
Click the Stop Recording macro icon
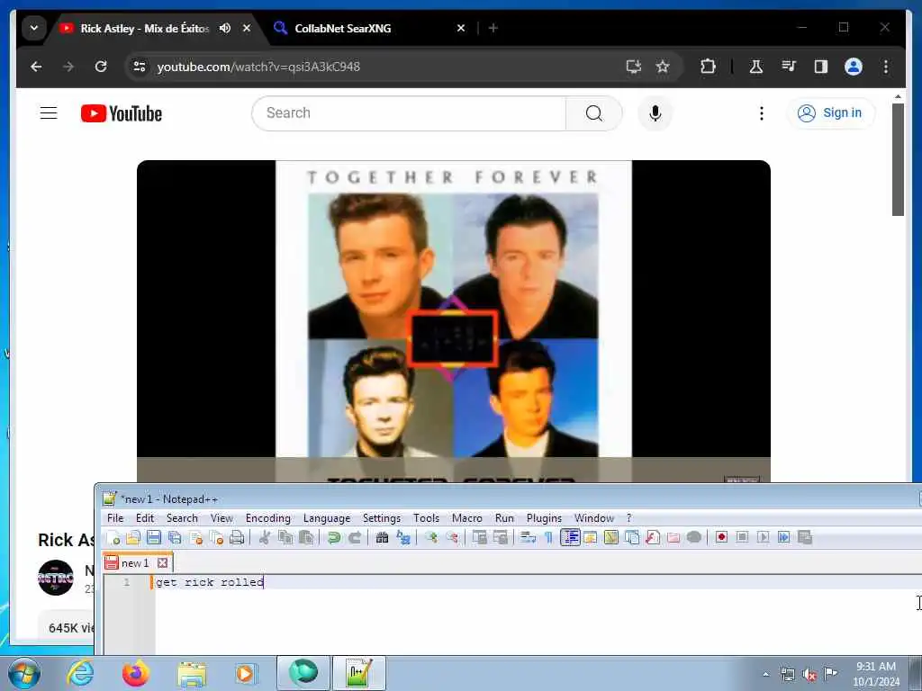pos(742,538)
